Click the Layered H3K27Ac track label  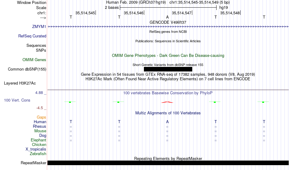pyautogui.click(x=20, y=83)
